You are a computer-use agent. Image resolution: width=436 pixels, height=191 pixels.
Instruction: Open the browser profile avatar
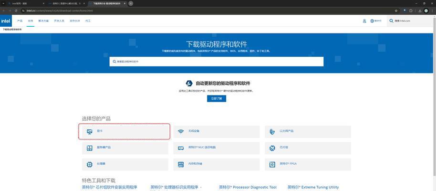[x=426, y=11]
